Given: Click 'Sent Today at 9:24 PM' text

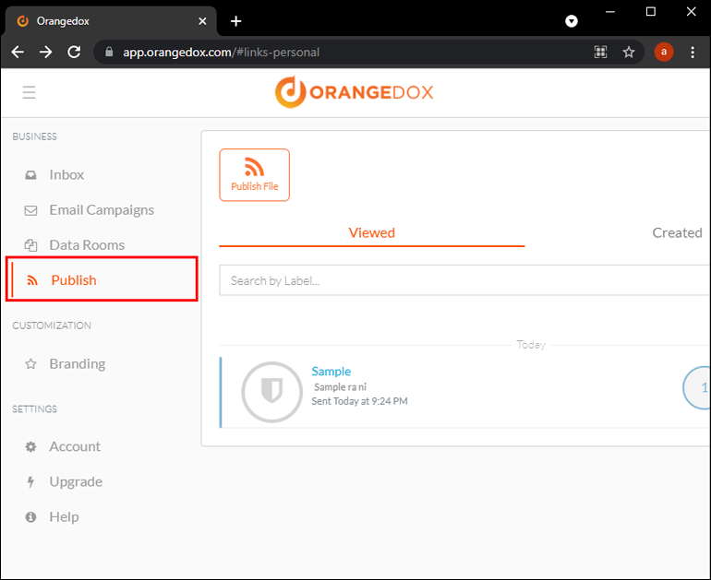Looking at the screenshot, I should pyautogui.click(x=359, y=401).
